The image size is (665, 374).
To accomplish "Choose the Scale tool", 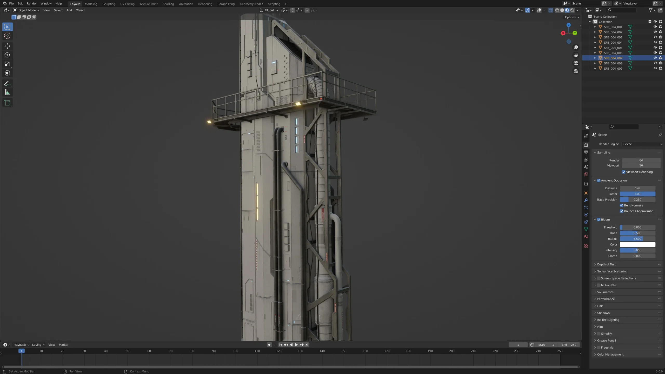I will click(x=7, y=64).
